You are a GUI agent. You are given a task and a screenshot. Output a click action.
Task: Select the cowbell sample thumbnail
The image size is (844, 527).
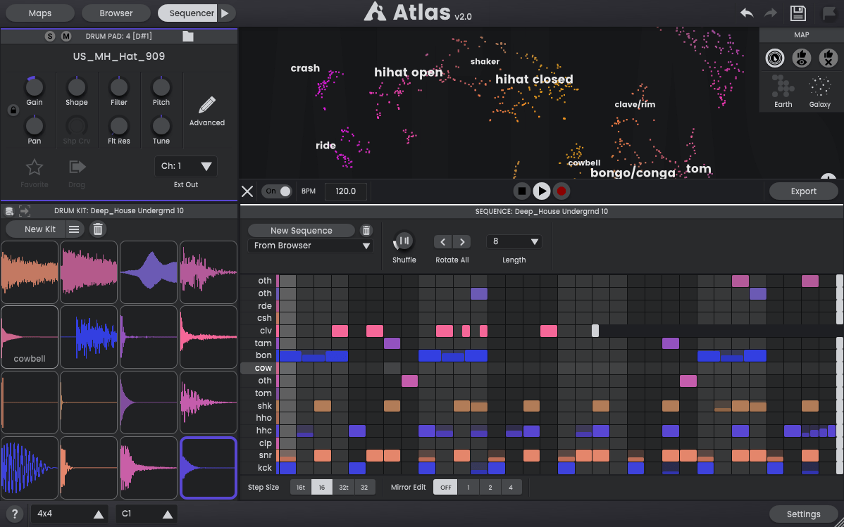pyautogui.click(x=30, y=336)
